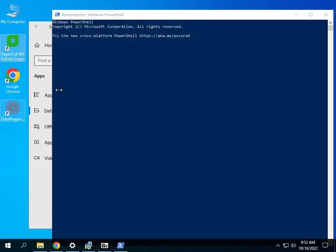
Task: Switch to PowerShell on the taskbar
Action: [x=121, y=245]
